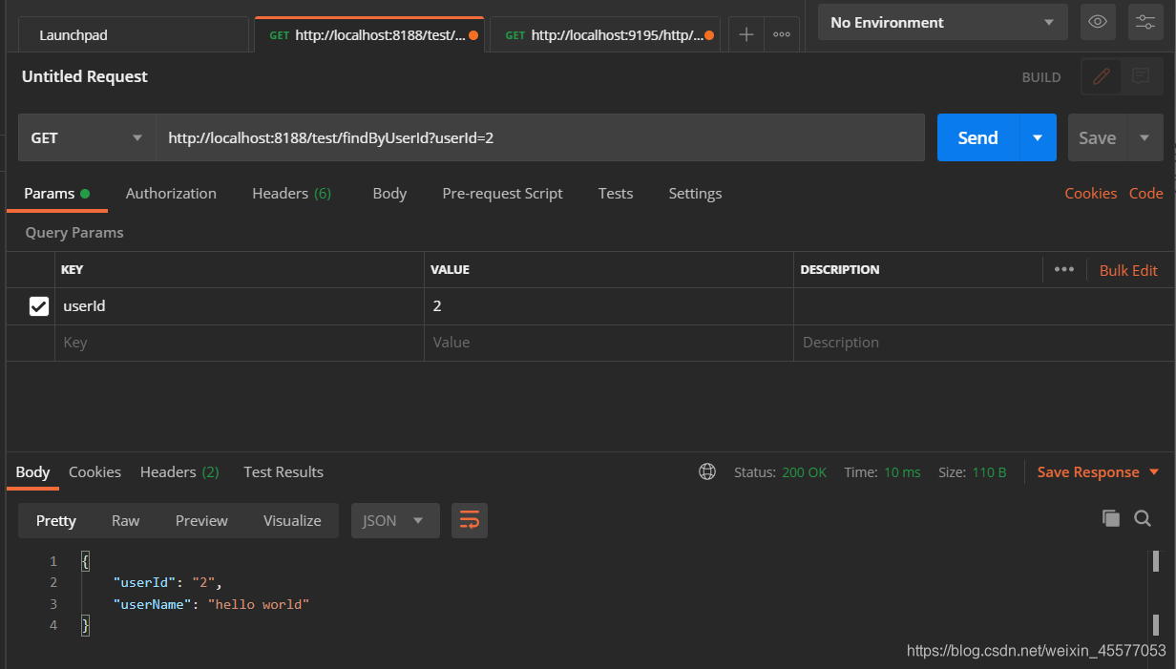This screenshot has height=669, width=1176.
Task: Click the userId key cell
Action: [x=239, y=306]
